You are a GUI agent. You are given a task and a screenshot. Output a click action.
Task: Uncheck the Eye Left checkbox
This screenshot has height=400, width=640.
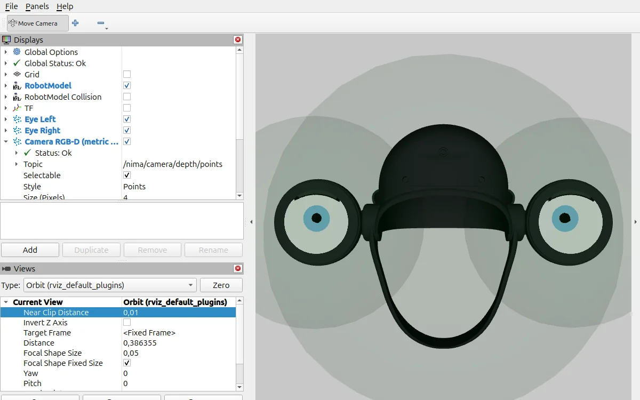tap(127, 119)
